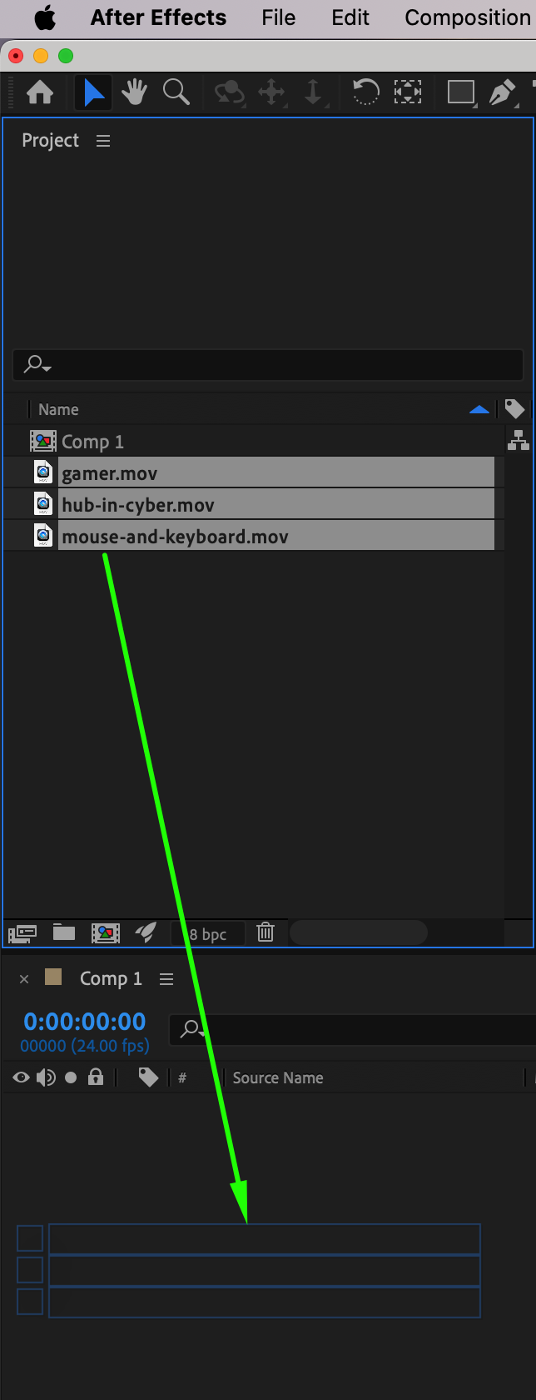
Task: Open the Project panel menu
Action: click(103, 141)
